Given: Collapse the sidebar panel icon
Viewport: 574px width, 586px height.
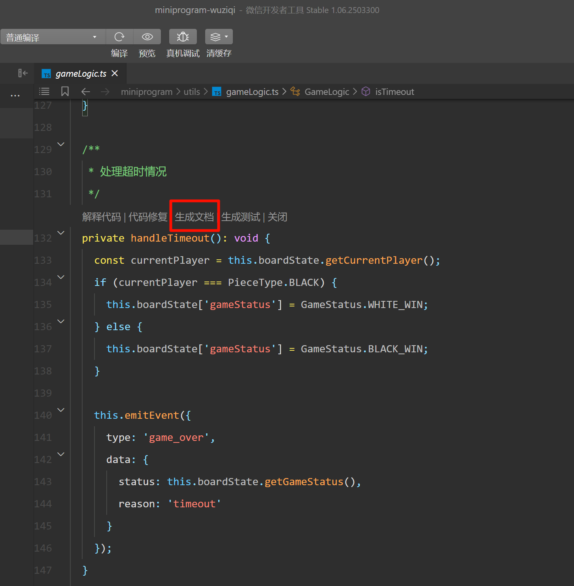Looking at the screenshot, I should point(23,73).
